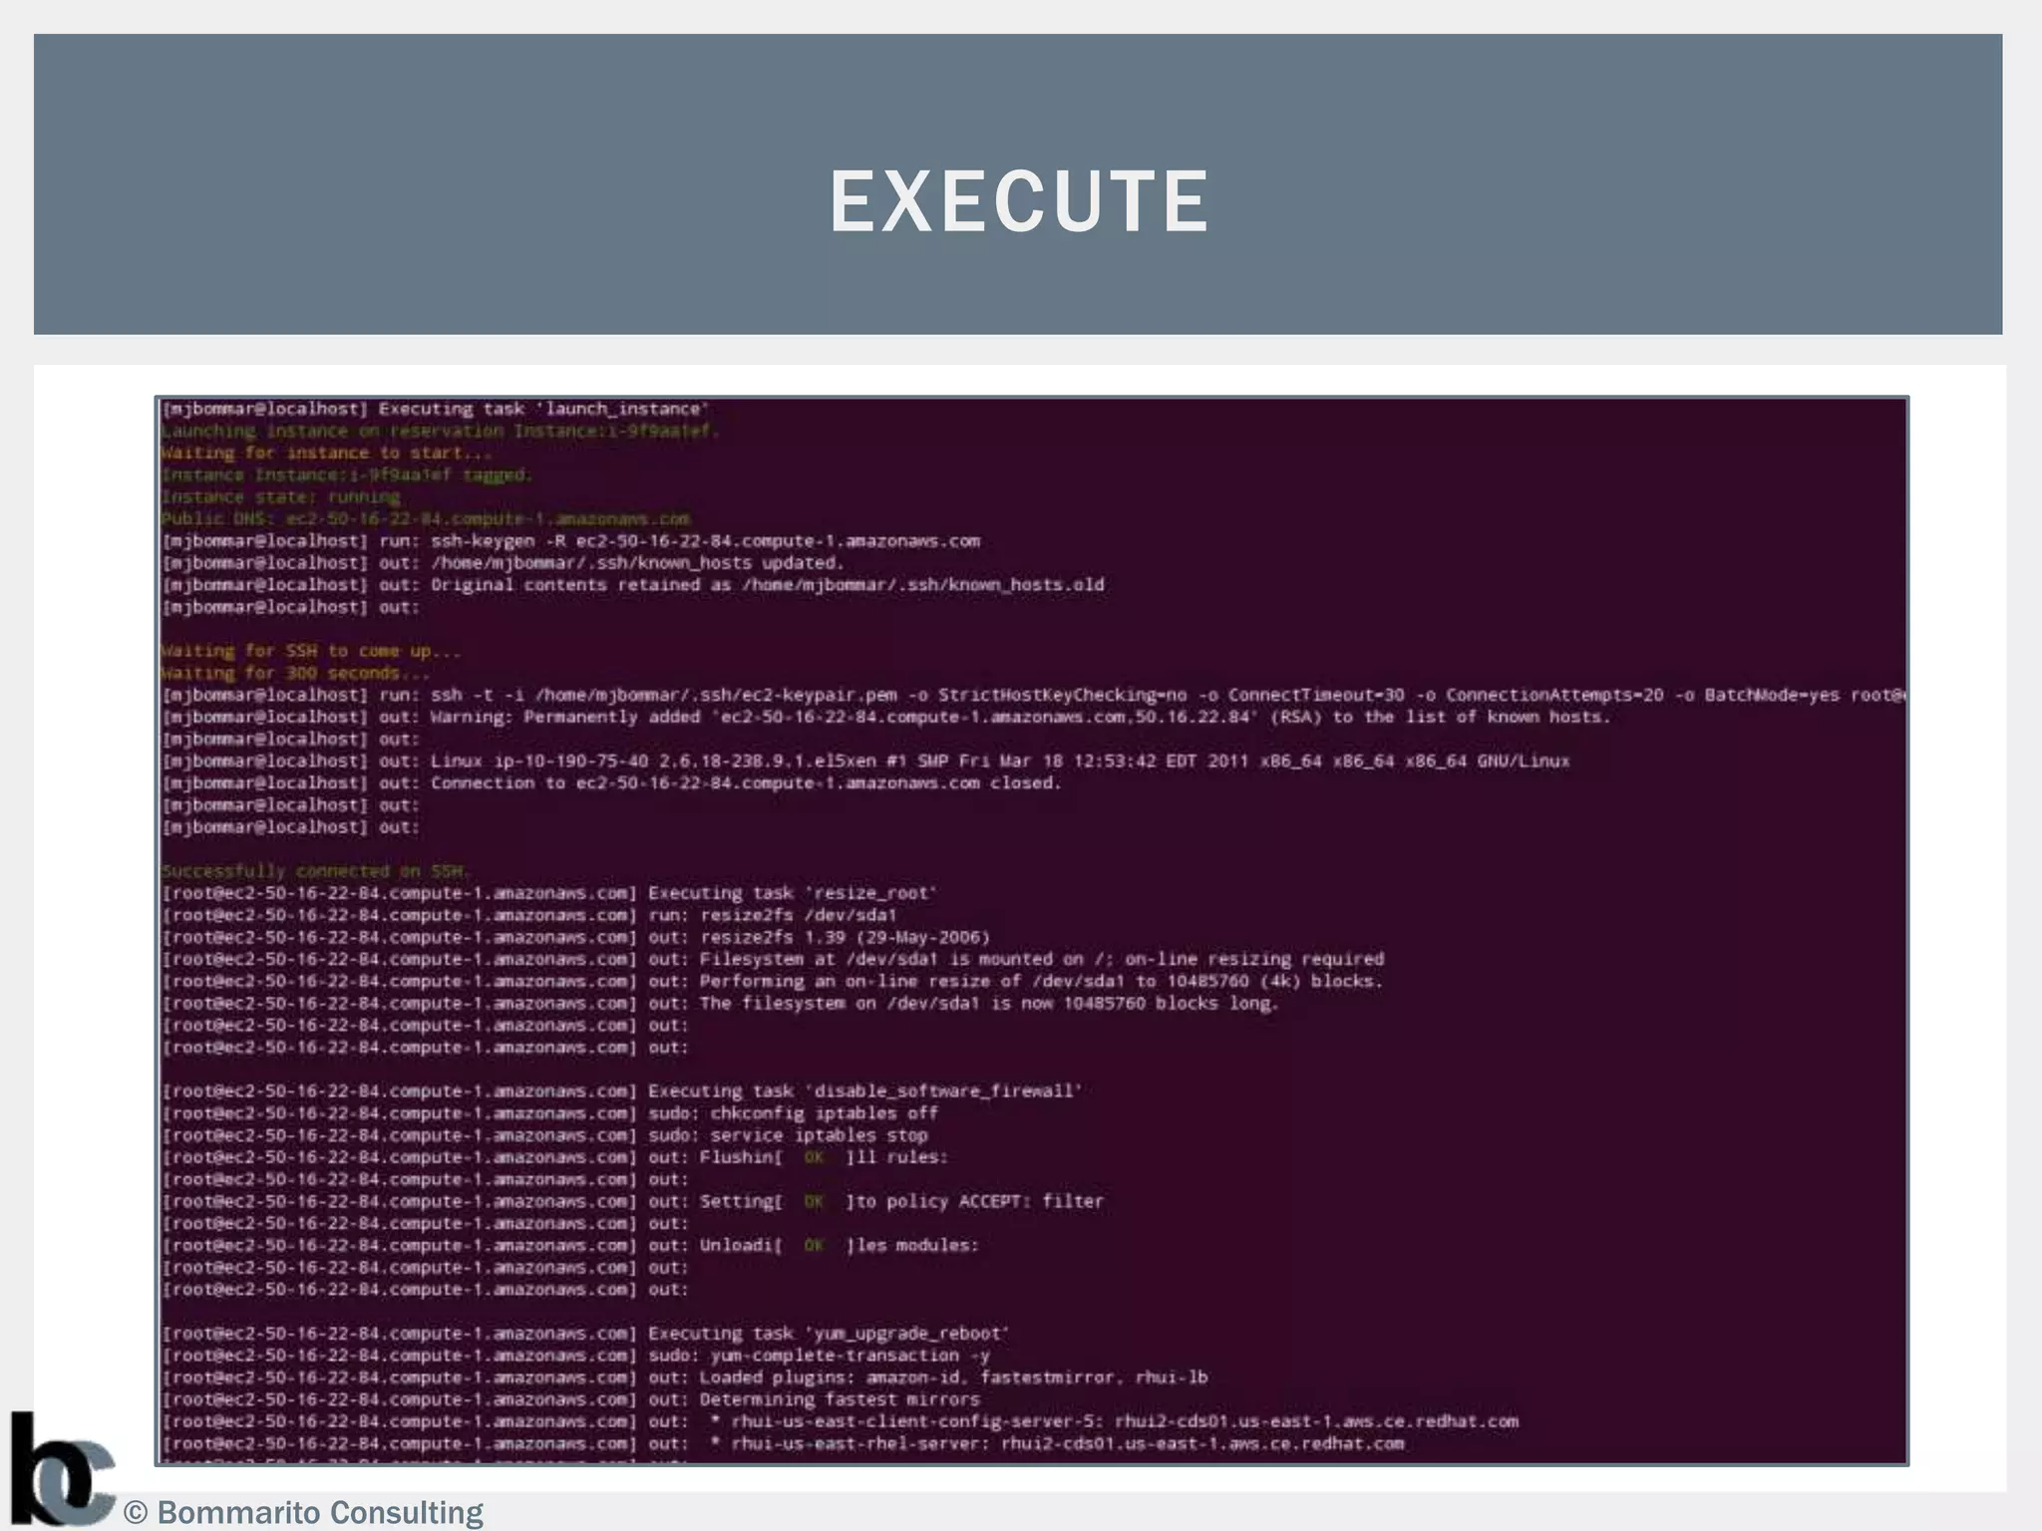
Task: Select the 'sudo: chkconfig iptables off' line
Action: [x=550, y=1113]
